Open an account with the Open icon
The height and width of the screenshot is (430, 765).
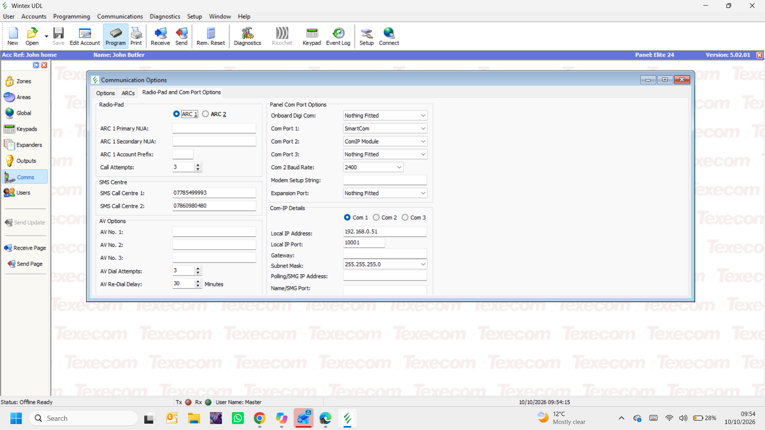(x=32, y=36)
